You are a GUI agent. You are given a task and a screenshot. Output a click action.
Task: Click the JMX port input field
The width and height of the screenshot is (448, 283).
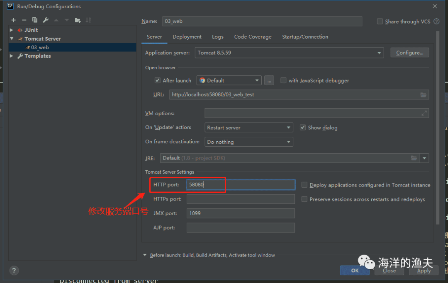241,213
